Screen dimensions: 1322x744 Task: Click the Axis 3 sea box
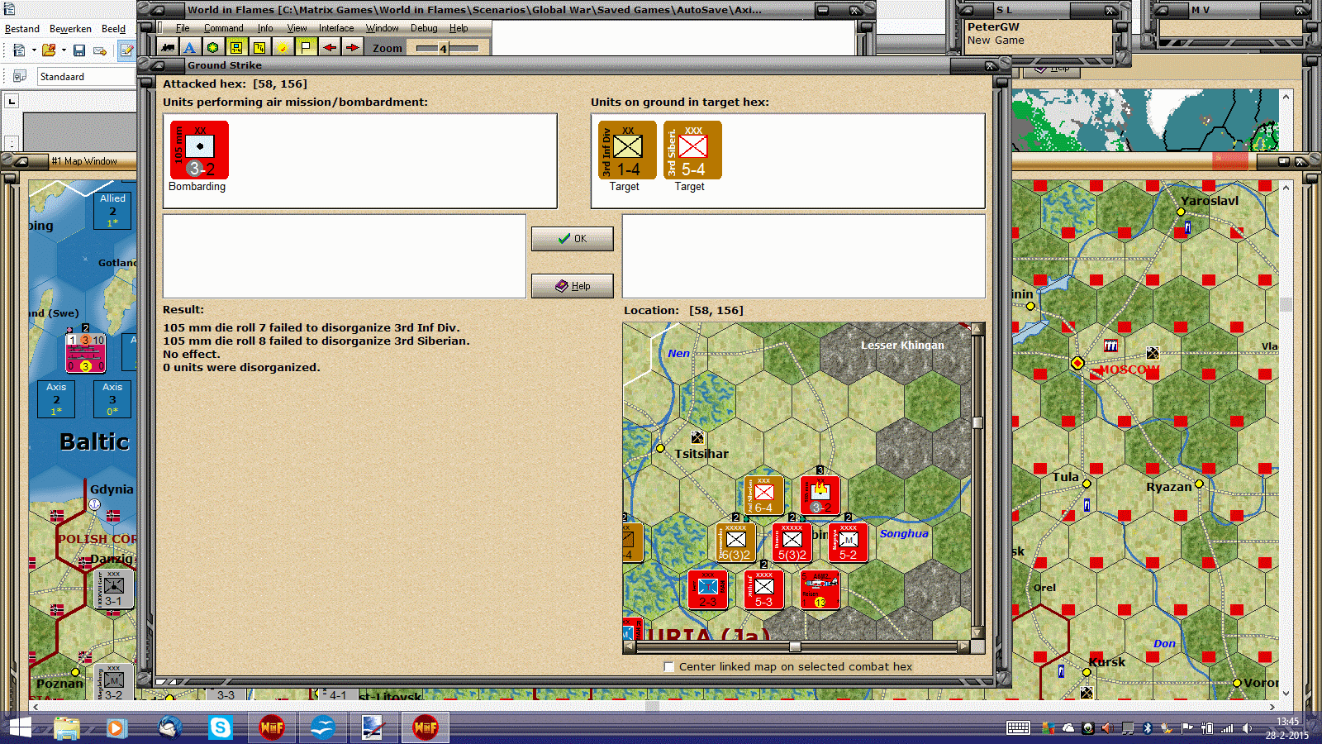[112, 399]
